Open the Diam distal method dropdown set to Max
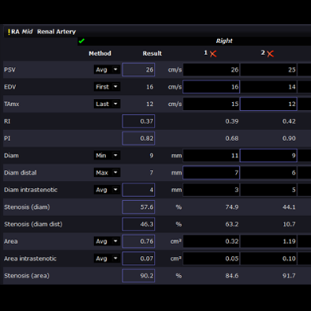The image size is (311, 311). click(x=107, y=172)
